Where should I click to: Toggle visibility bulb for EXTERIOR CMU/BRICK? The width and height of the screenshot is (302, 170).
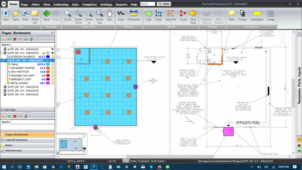[x=52, y=57]
